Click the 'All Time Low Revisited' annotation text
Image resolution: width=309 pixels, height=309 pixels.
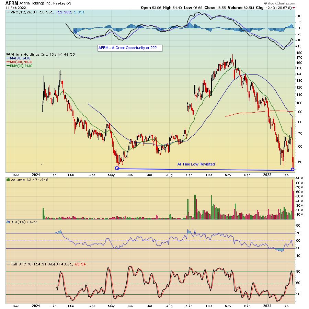pyautogui.click(x=196, y=164)
